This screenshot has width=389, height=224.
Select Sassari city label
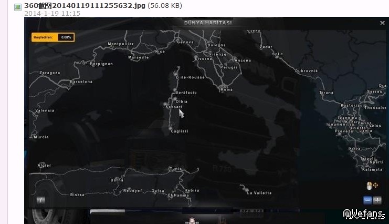pos(174,107)
